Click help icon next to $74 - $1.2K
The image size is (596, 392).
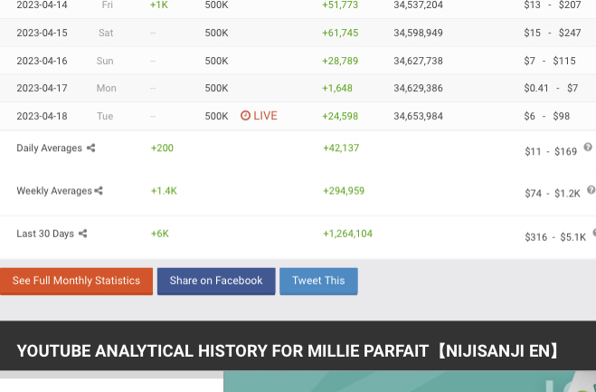tap(591, 189)
